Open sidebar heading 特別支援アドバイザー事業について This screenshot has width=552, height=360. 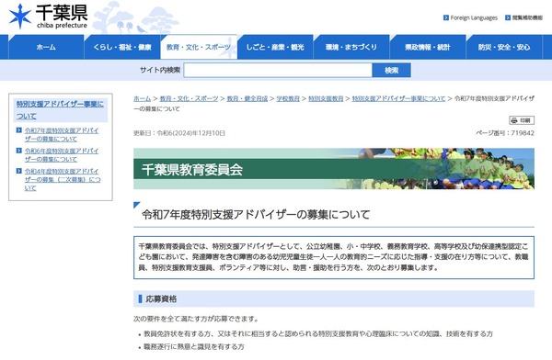tap(60, 110)
